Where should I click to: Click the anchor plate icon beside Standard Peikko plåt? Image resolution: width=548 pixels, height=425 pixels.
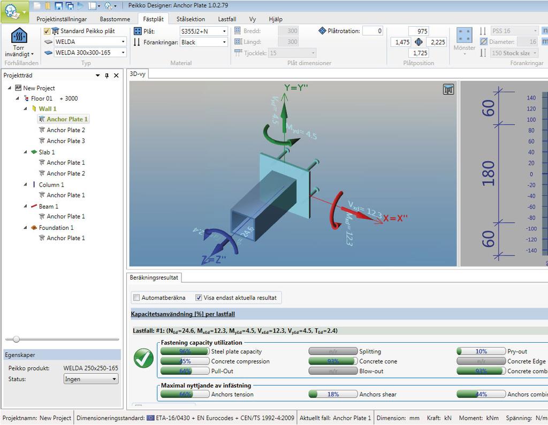55,31
